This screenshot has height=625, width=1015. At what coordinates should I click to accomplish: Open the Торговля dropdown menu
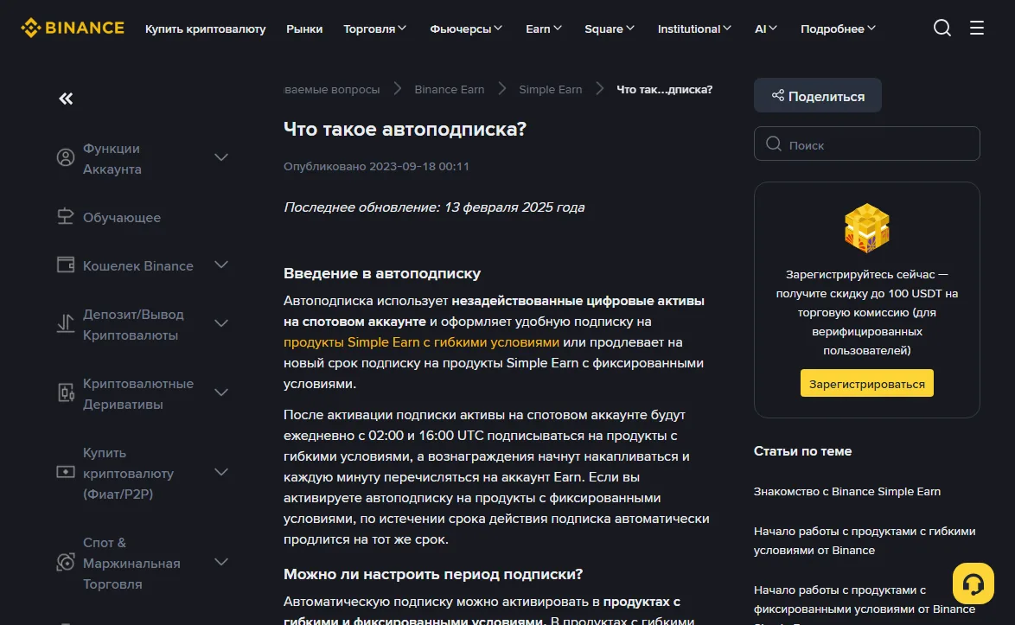(x=375, y=29)
